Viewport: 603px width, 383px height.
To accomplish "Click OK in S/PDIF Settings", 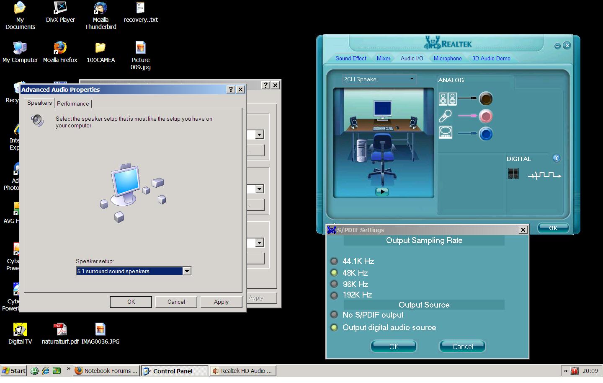I will 394,347.
